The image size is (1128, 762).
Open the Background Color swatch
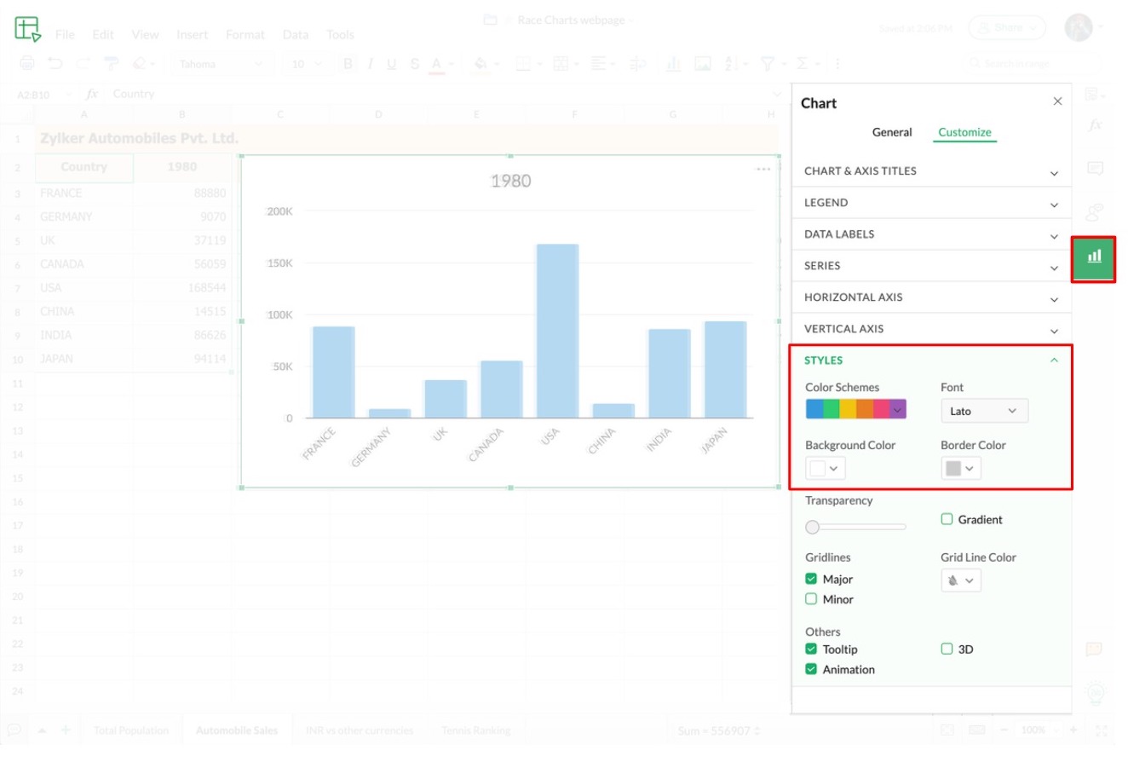[826, 468]
